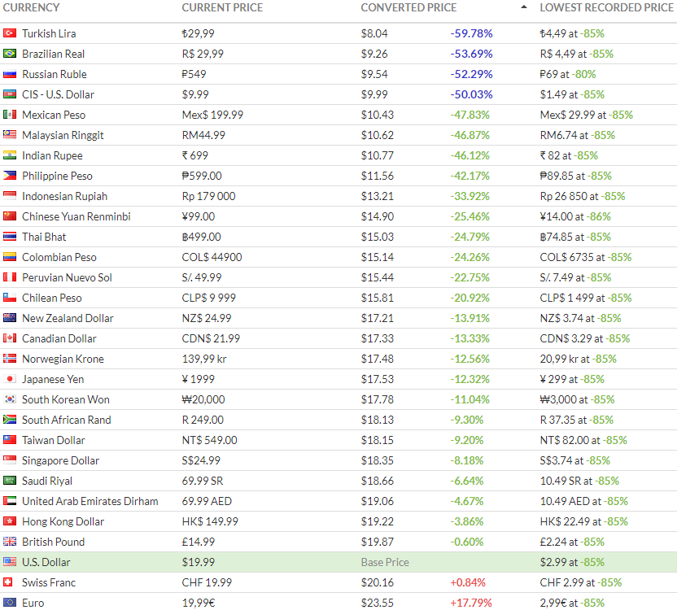Click the Indian Rupee lowest recorded price
677x610 pixels.
(x=569, y=155)
